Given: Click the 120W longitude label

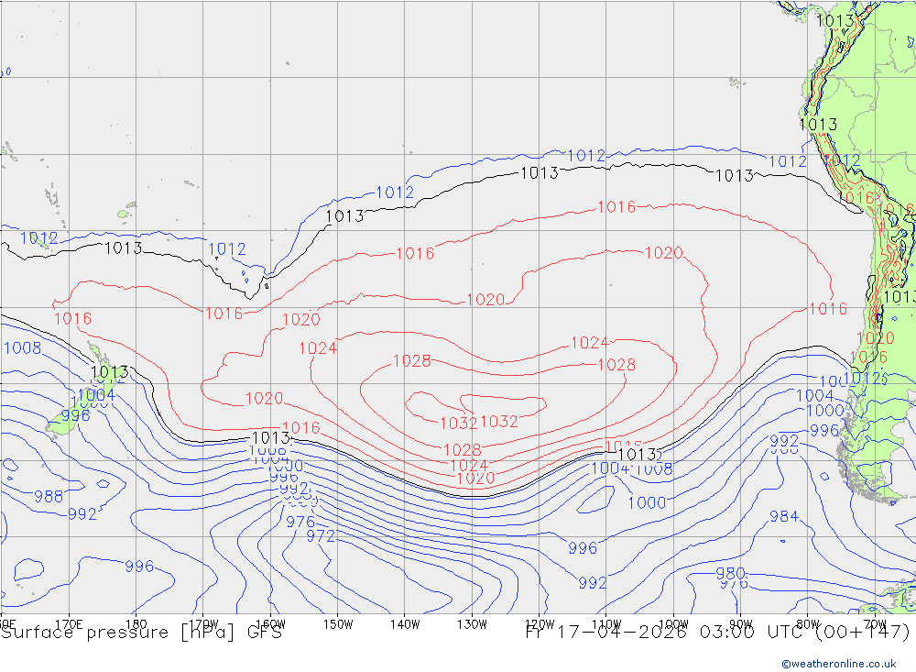Looking at the screenshot, I should point(540,624).
